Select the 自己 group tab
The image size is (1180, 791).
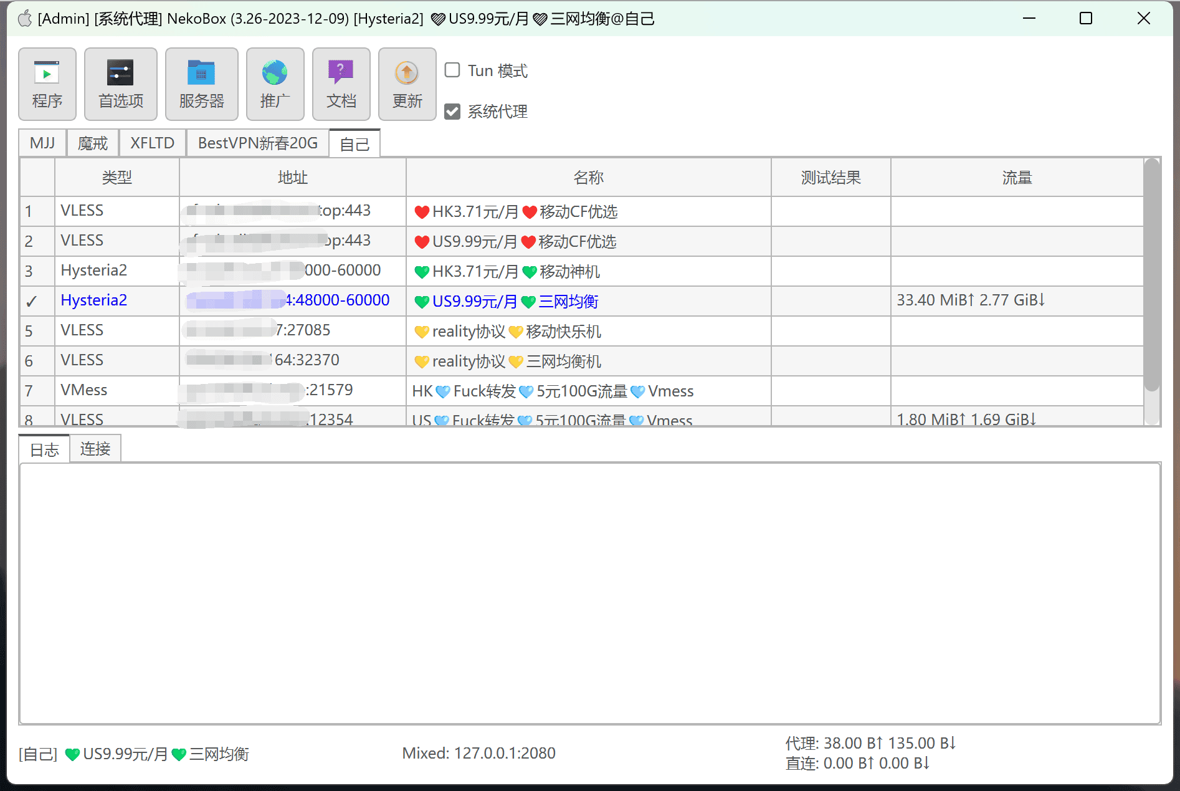[x=354, y=144]
